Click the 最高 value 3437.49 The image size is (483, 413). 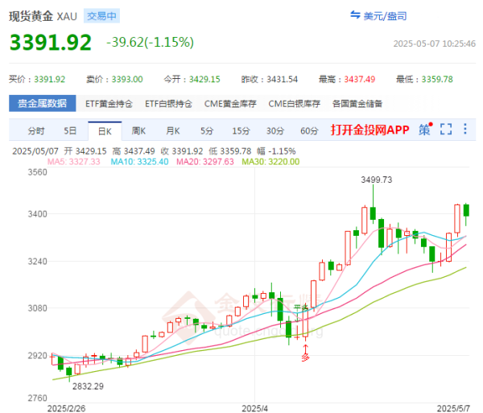pos(360,80)
